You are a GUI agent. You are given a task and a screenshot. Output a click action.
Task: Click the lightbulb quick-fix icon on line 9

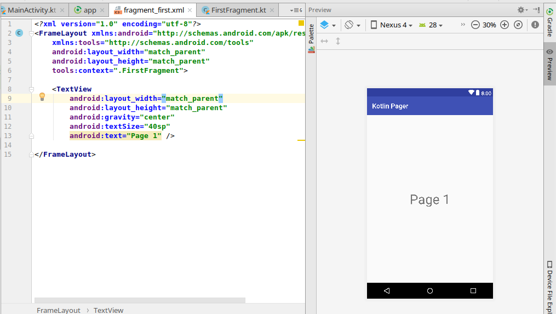tap(42, 96)
